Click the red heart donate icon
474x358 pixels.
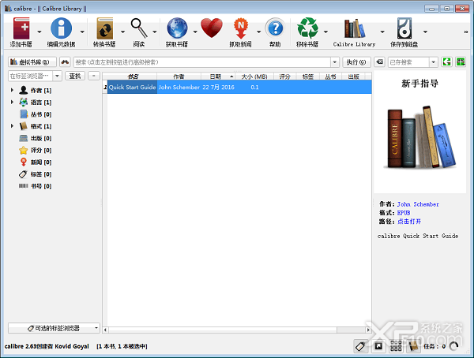(x=212, y=28)
